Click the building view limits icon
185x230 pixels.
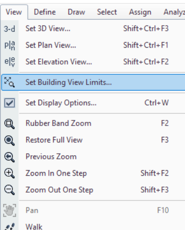(x=10, y=82)
